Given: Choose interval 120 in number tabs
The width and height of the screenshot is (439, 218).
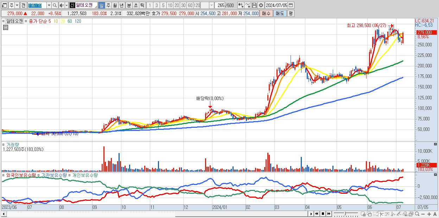Looking at the screenshot, I should tap(197, 5).
